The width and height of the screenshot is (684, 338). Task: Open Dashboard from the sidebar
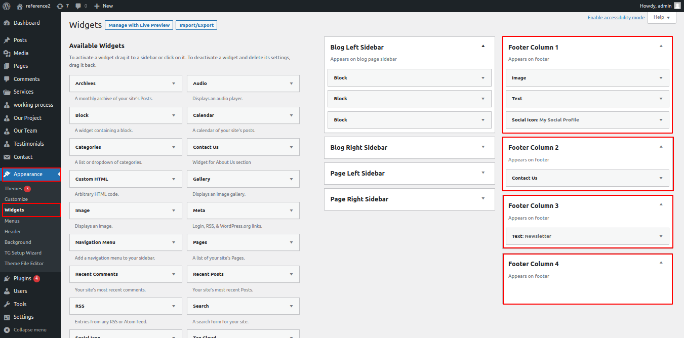click(x=26, y=23)
